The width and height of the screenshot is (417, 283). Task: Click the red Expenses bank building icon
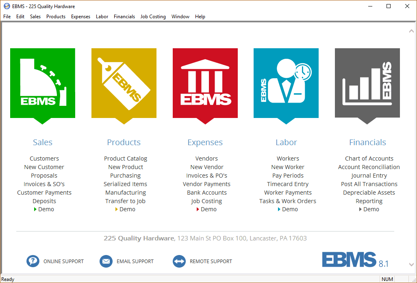point(205,83)
